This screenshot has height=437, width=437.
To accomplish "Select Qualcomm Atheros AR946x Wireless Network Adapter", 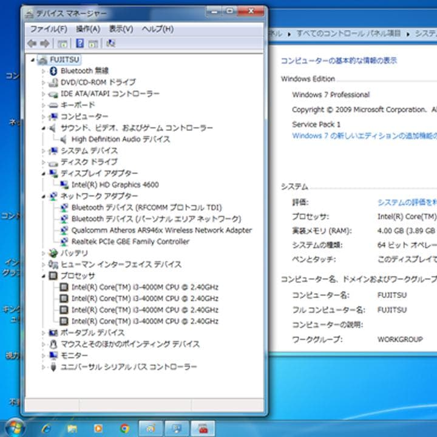I will coord(161,230).
